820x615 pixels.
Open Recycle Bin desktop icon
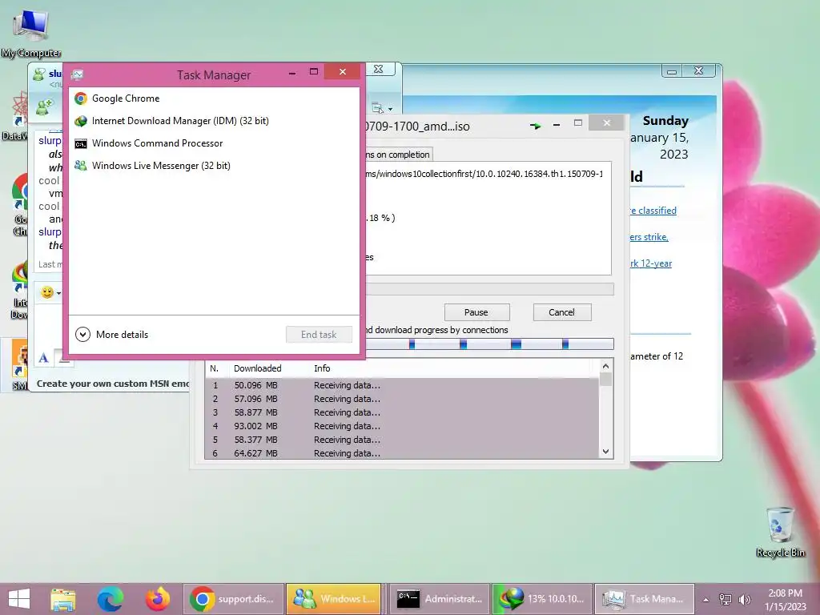tap(780, 532)
